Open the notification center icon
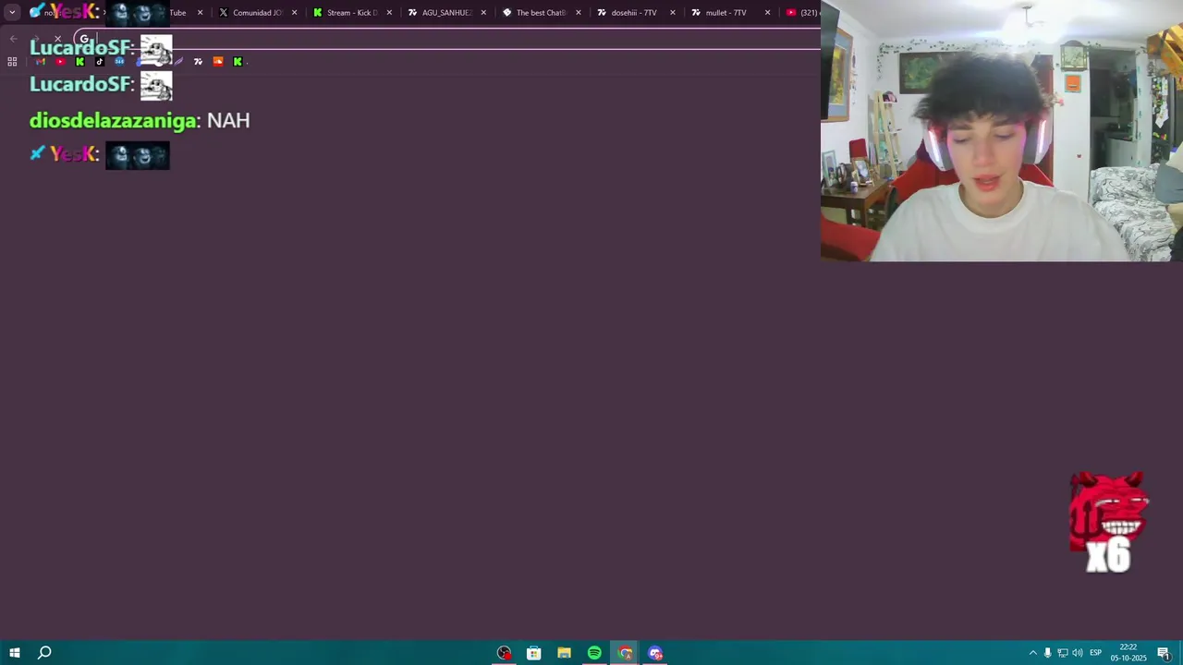The height and width of the screenshot is (665, 1183). tap(1164, 653)
